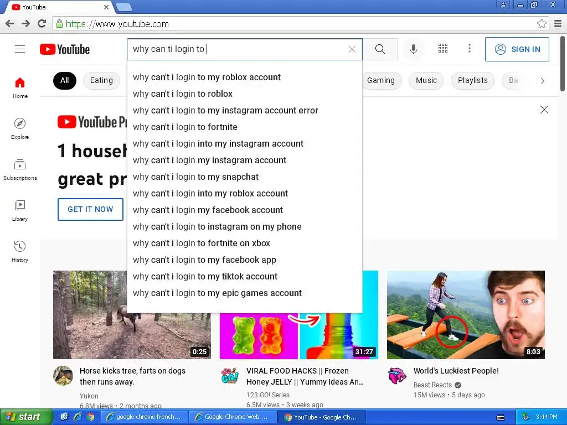The image size is (567, 425).
Task: Click the browser forward arrow
Action: tap(25, 24)
